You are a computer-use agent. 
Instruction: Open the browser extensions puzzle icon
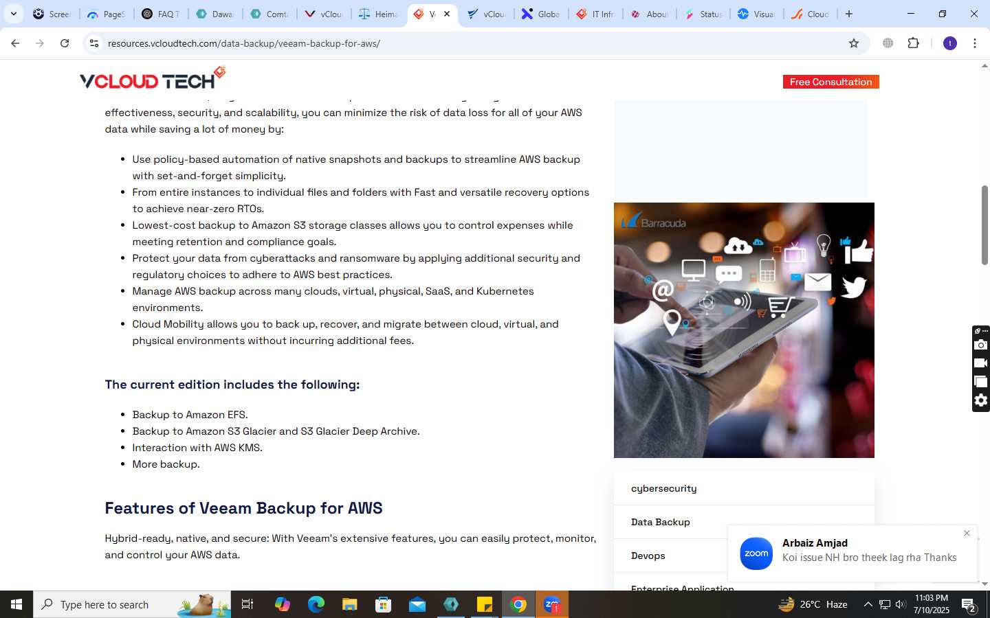914,43
